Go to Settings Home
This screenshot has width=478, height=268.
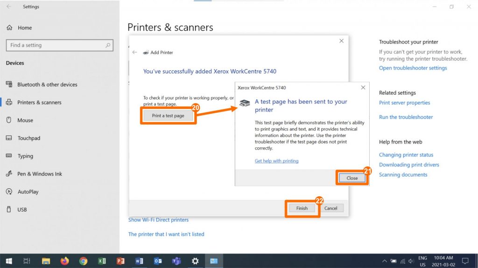point(25,27)
